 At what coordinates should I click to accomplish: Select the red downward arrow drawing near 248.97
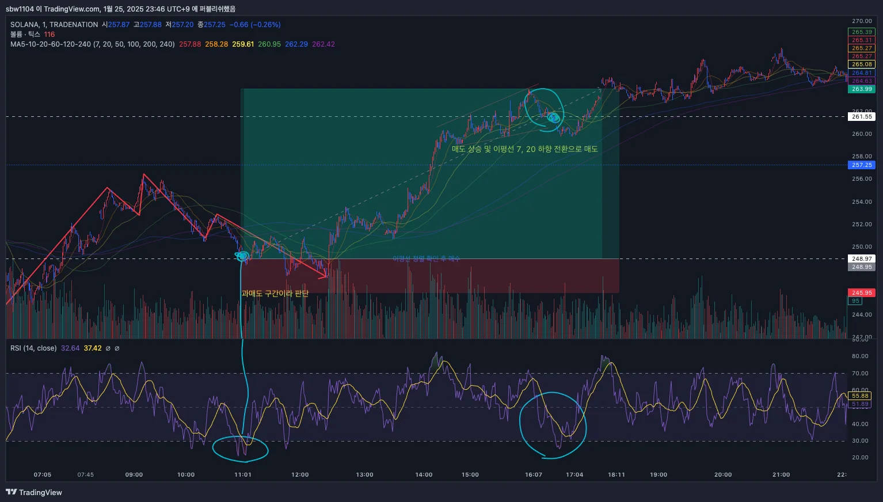[271, 246]
